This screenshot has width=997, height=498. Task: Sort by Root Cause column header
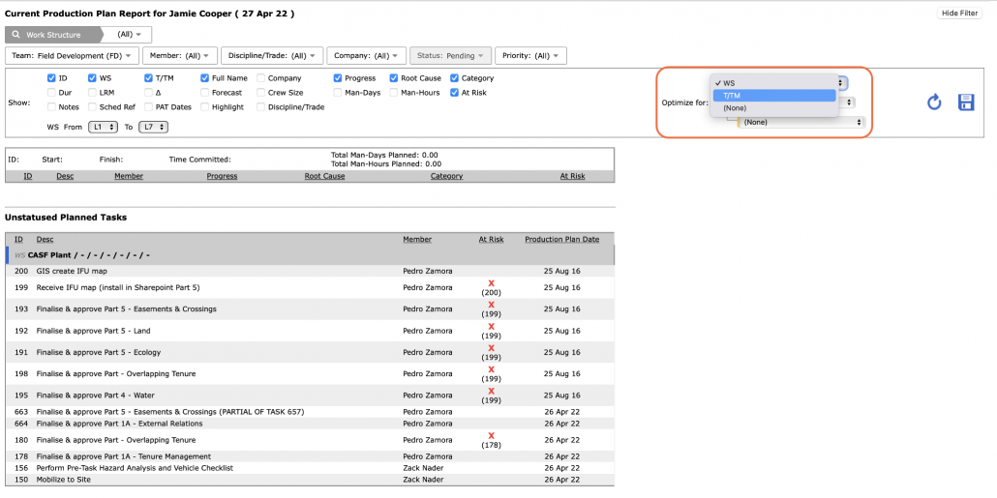(324, 176)
